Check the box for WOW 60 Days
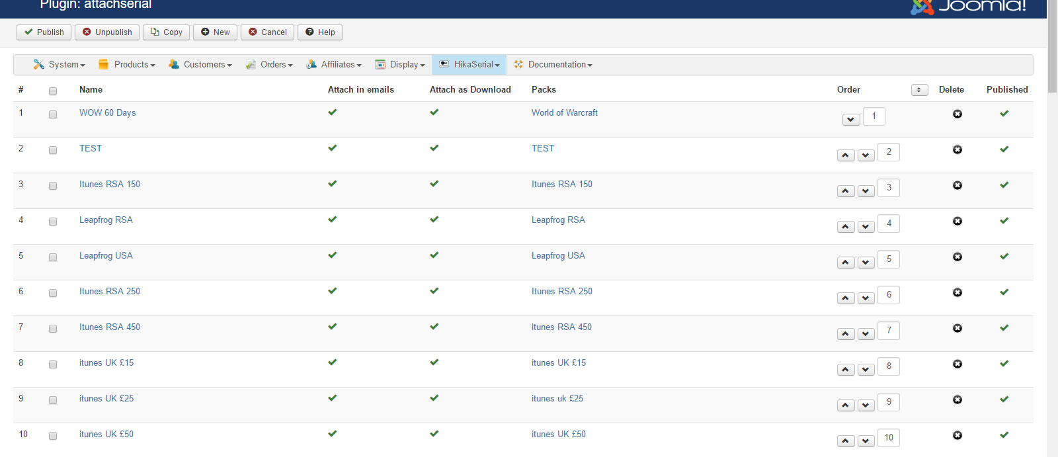Image resolution: width=1058 pixels, height=457 pixels. pos(53,114)
